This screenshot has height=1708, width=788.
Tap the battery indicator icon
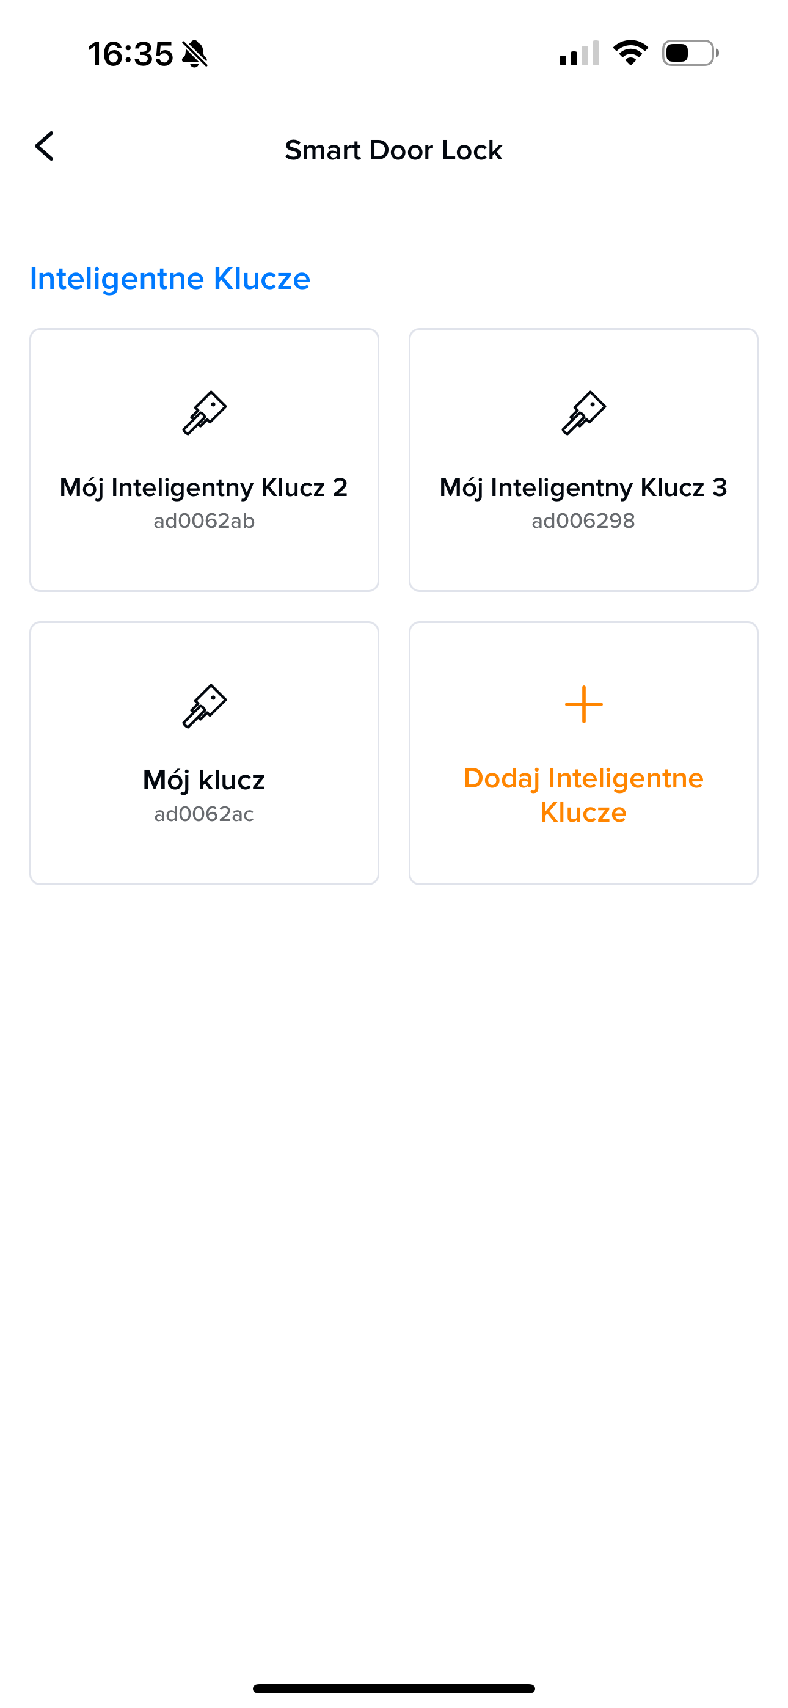pyautogui.click(x=690, y=53)
